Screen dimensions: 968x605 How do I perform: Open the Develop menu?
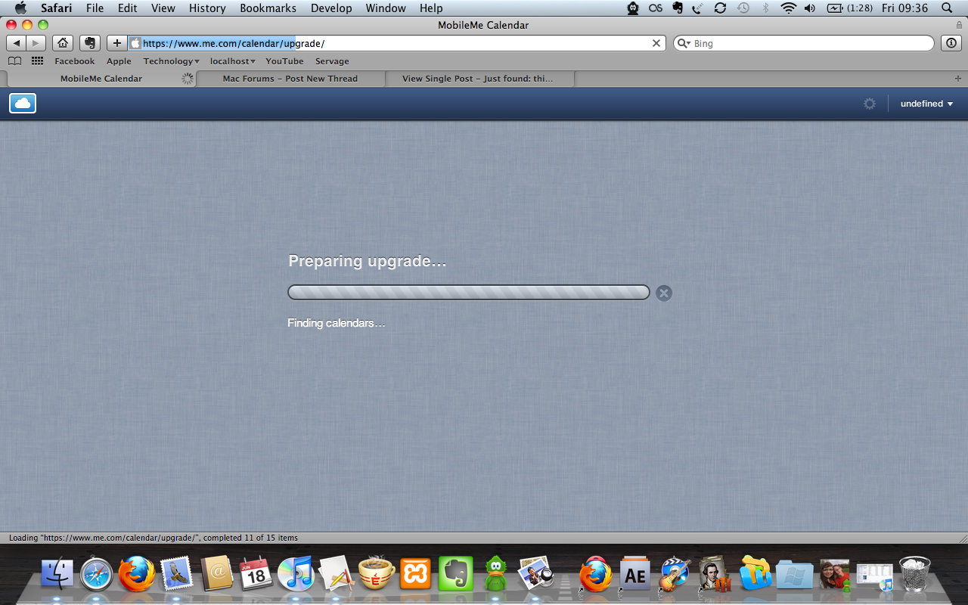pyautogui.click(x=331, y=8)
